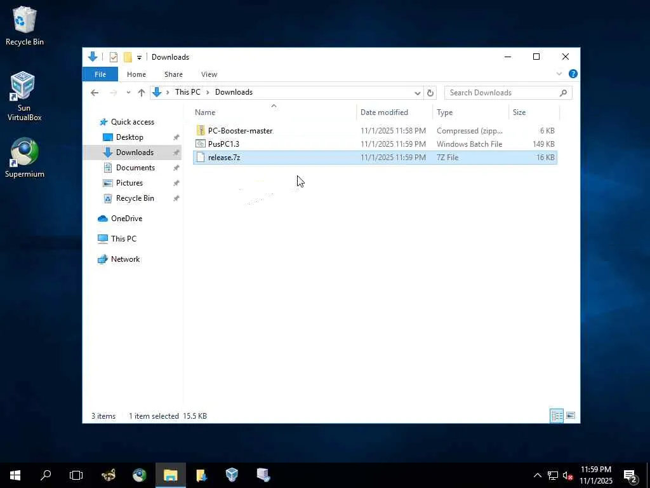The width and height of the screenshot is (650, 488).
Task: Open VirtualBox from the taskbar
Action: (x=232, y=475)
